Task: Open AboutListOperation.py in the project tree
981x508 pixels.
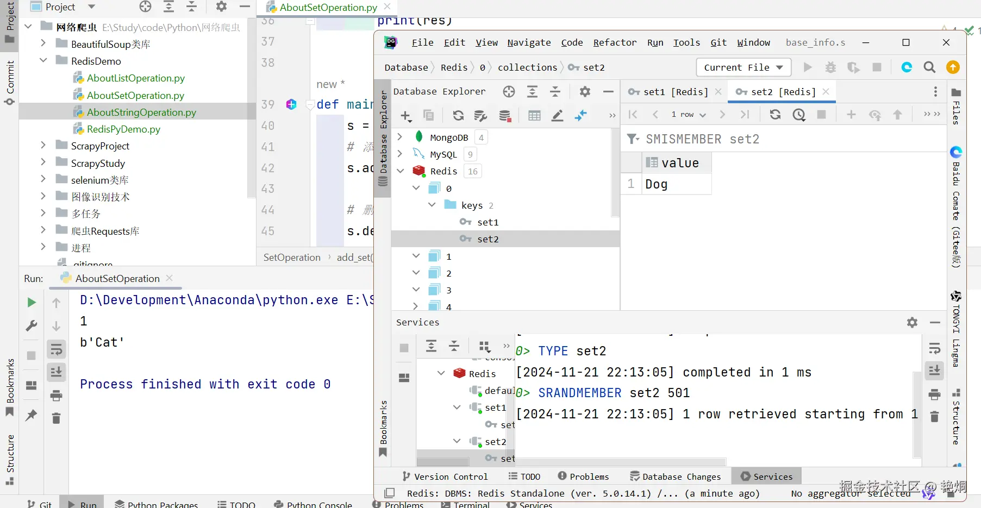Action: (x=135, y=78)
